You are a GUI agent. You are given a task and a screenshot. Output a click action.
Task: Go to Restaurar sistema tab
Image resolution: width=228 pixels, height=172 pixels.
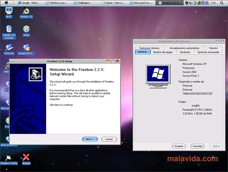pos(149,48)
